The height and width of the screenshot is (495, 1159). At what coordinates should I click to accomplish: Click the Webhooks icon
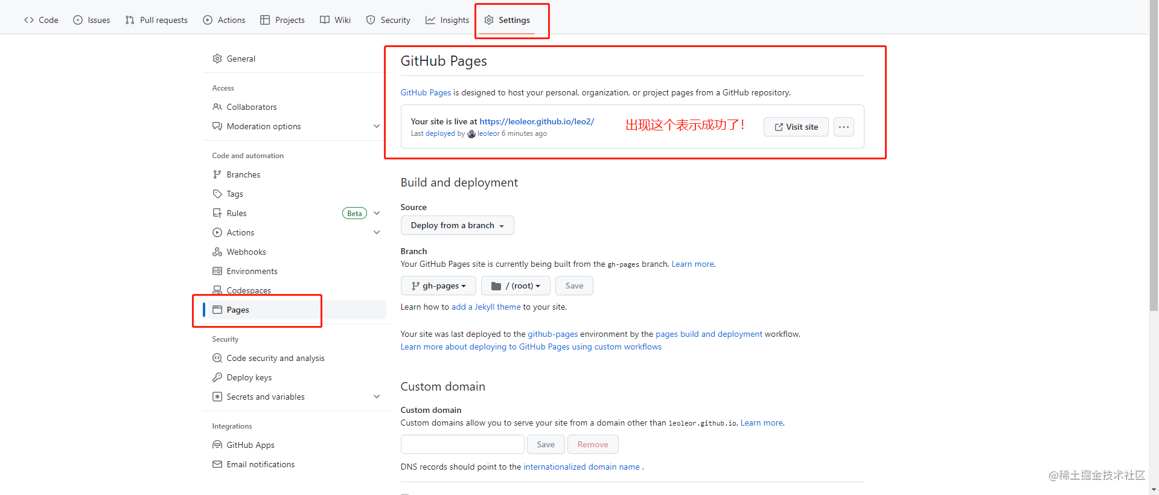(217, 252)
